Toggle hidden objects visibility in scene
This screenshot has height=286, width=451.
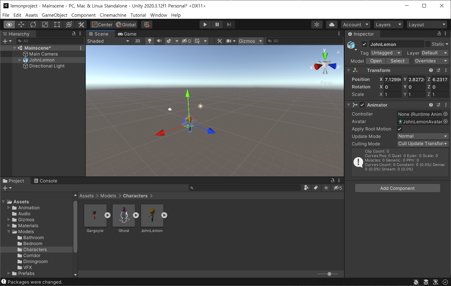click(187, 41)
